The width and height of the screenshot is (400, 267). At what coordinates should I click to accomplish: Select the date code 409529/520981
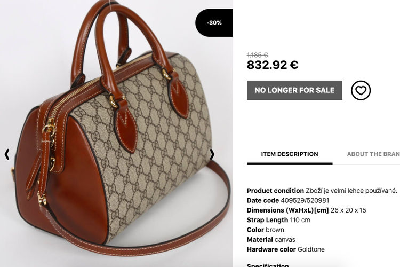tap(305, 200)
